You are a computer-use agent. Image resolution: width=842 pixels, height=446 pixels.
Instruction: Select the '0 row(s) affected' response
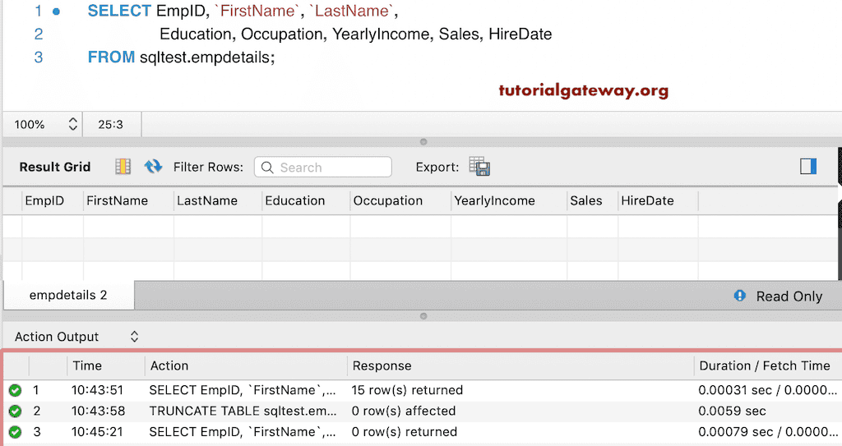click(403, 412)
